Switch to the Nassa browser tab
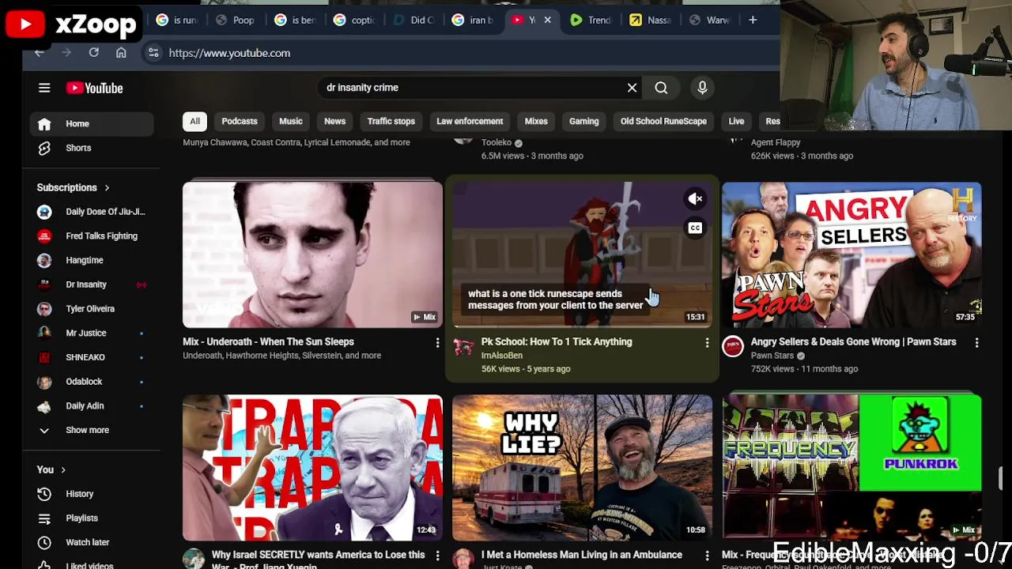1012x569 pixels. tap(651, 20)
